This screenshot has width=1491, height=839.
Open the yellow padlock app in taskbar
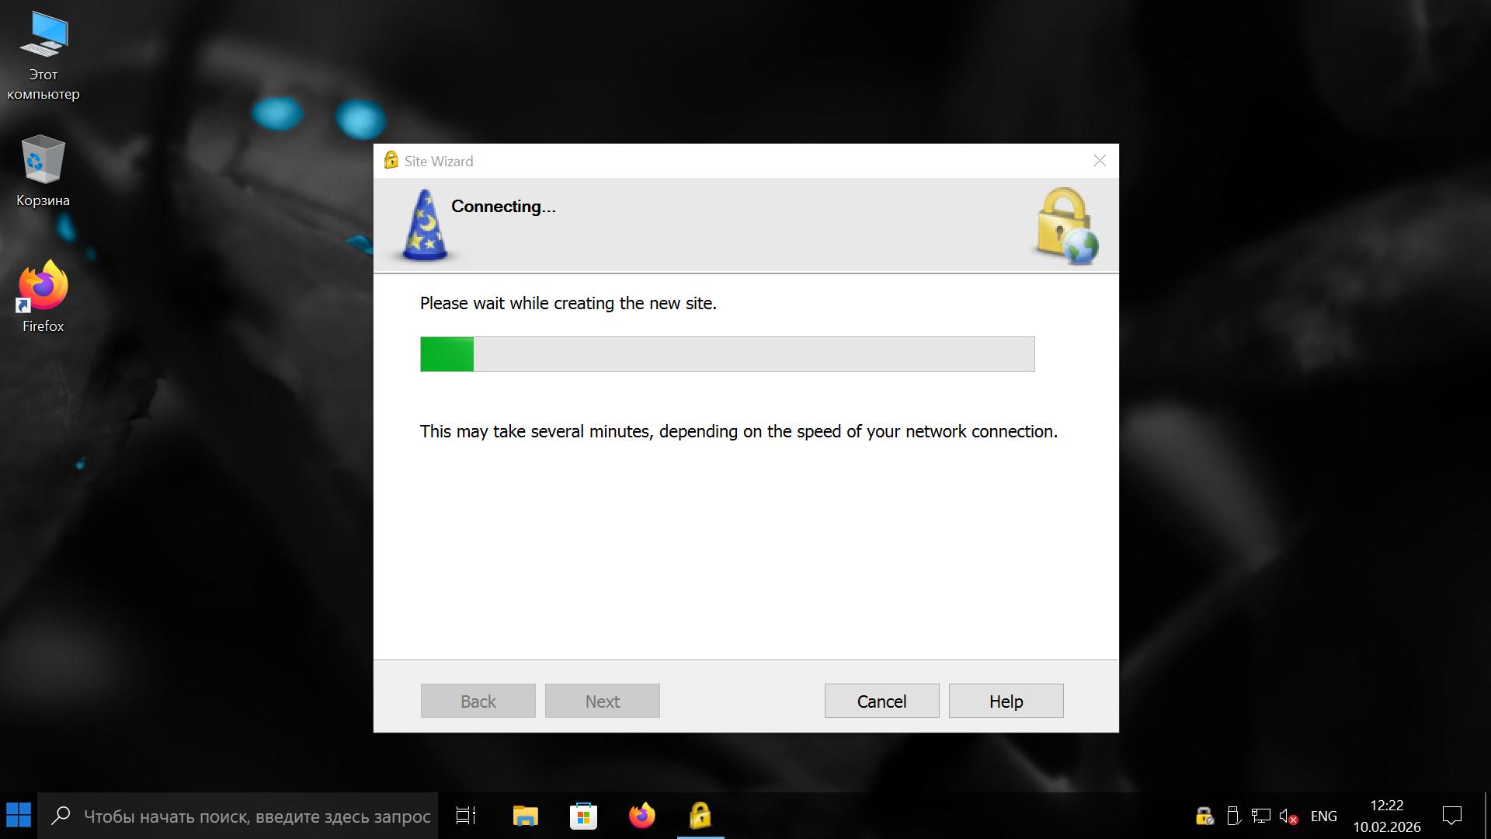pyautogui.click(x=700, y=816)
